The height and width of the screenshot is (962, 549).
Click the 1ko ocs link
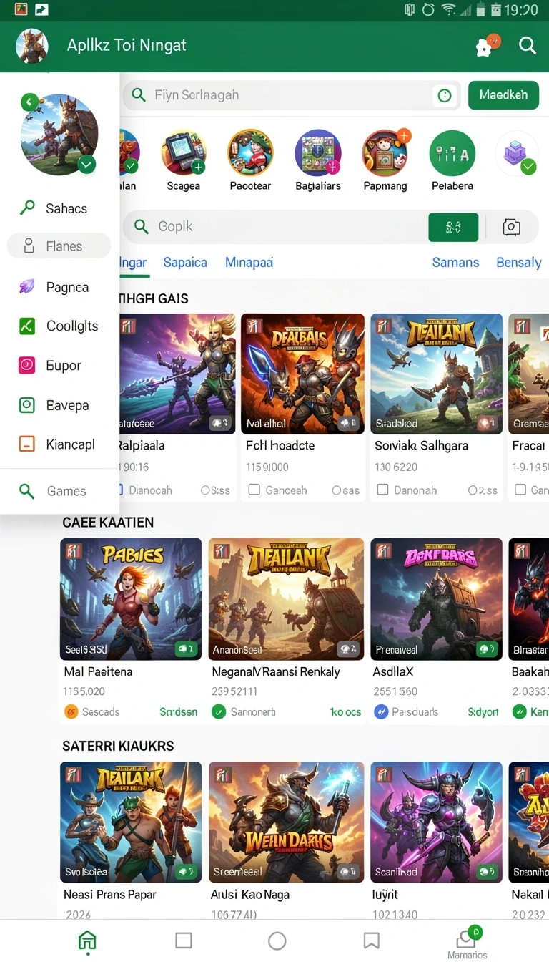345,712
